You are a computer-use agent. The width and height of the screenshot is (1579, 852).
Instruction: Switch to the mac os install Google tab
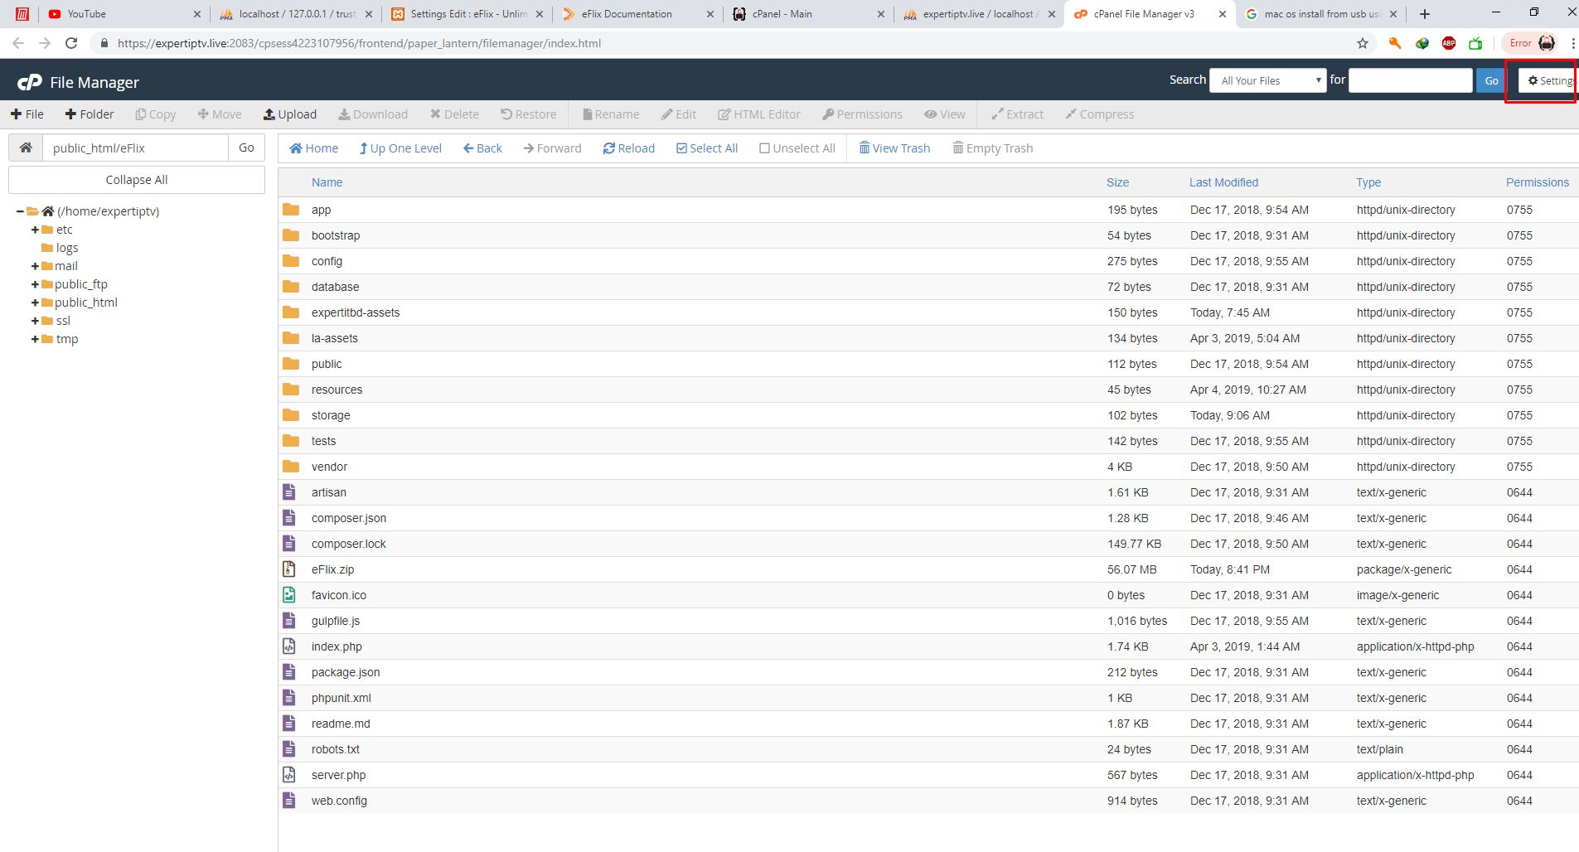pos(1322,14)
